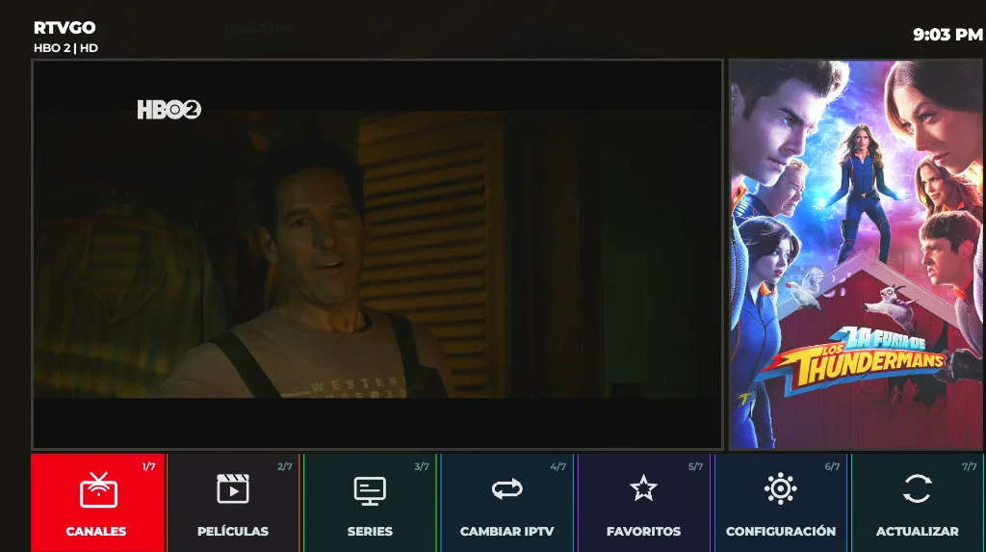Click the Configuración gear icon
The image size is (986, 552).
pos(780,488)
